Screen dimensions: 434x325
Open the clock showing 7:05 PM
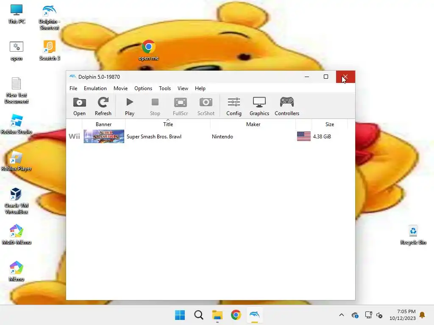403,315
